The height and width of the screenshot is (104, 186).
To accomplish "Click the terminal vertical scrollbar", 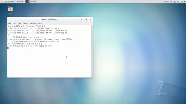I will (x=92, y=51).
